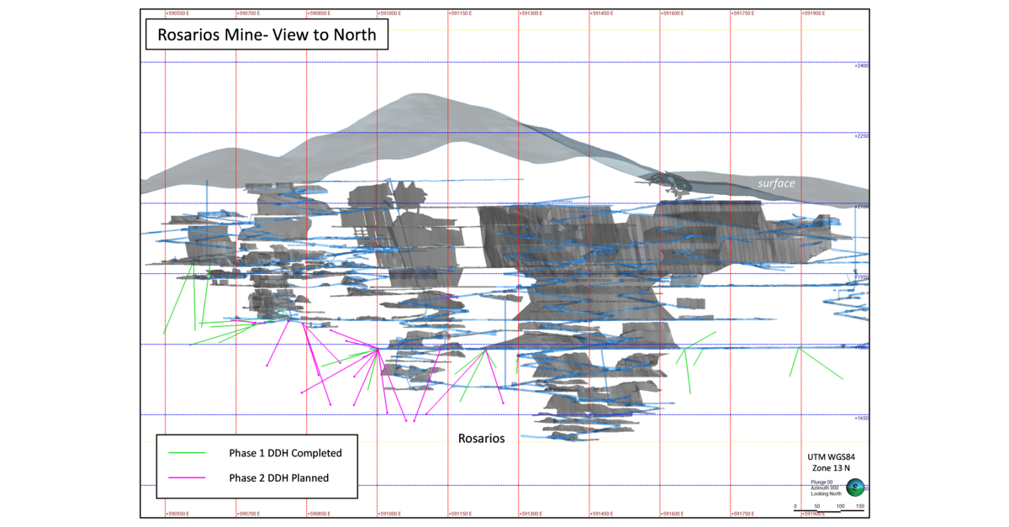Click the 'Phase 2 DDH Planned' legend text
Screen dimensions: 1009x527
[278, 478]
